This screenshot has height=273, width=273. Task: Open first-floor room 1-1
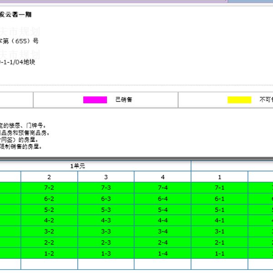pos(219,253)
